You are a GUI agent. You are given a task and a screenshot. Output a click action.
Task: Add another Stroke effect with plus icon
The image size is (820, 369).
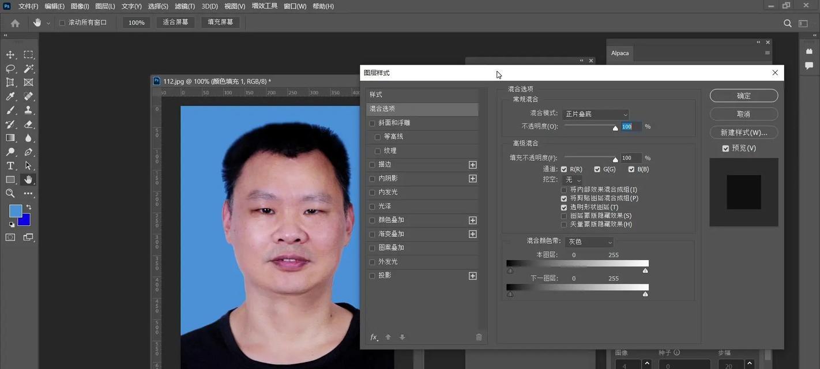(x=473, y=165)
